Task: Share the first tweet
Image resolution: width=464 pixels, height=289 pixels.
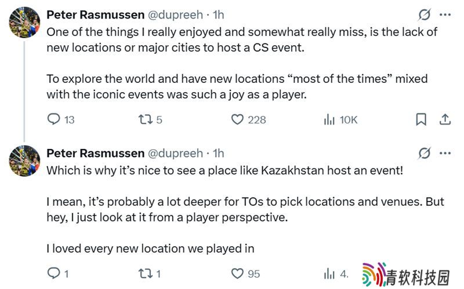Action: 445,120
